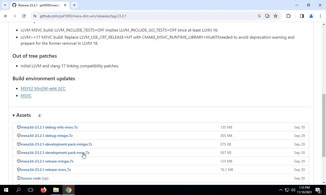
Task: Download mesa3d-23.2.1-development-pack-mingw.7z
Action: point(56,144)
